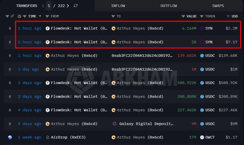
Task: Open chain icon on 1M USDC row
Action: (10, 69)
